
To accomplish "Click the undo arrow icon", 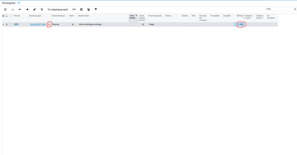I will point(20,9).
